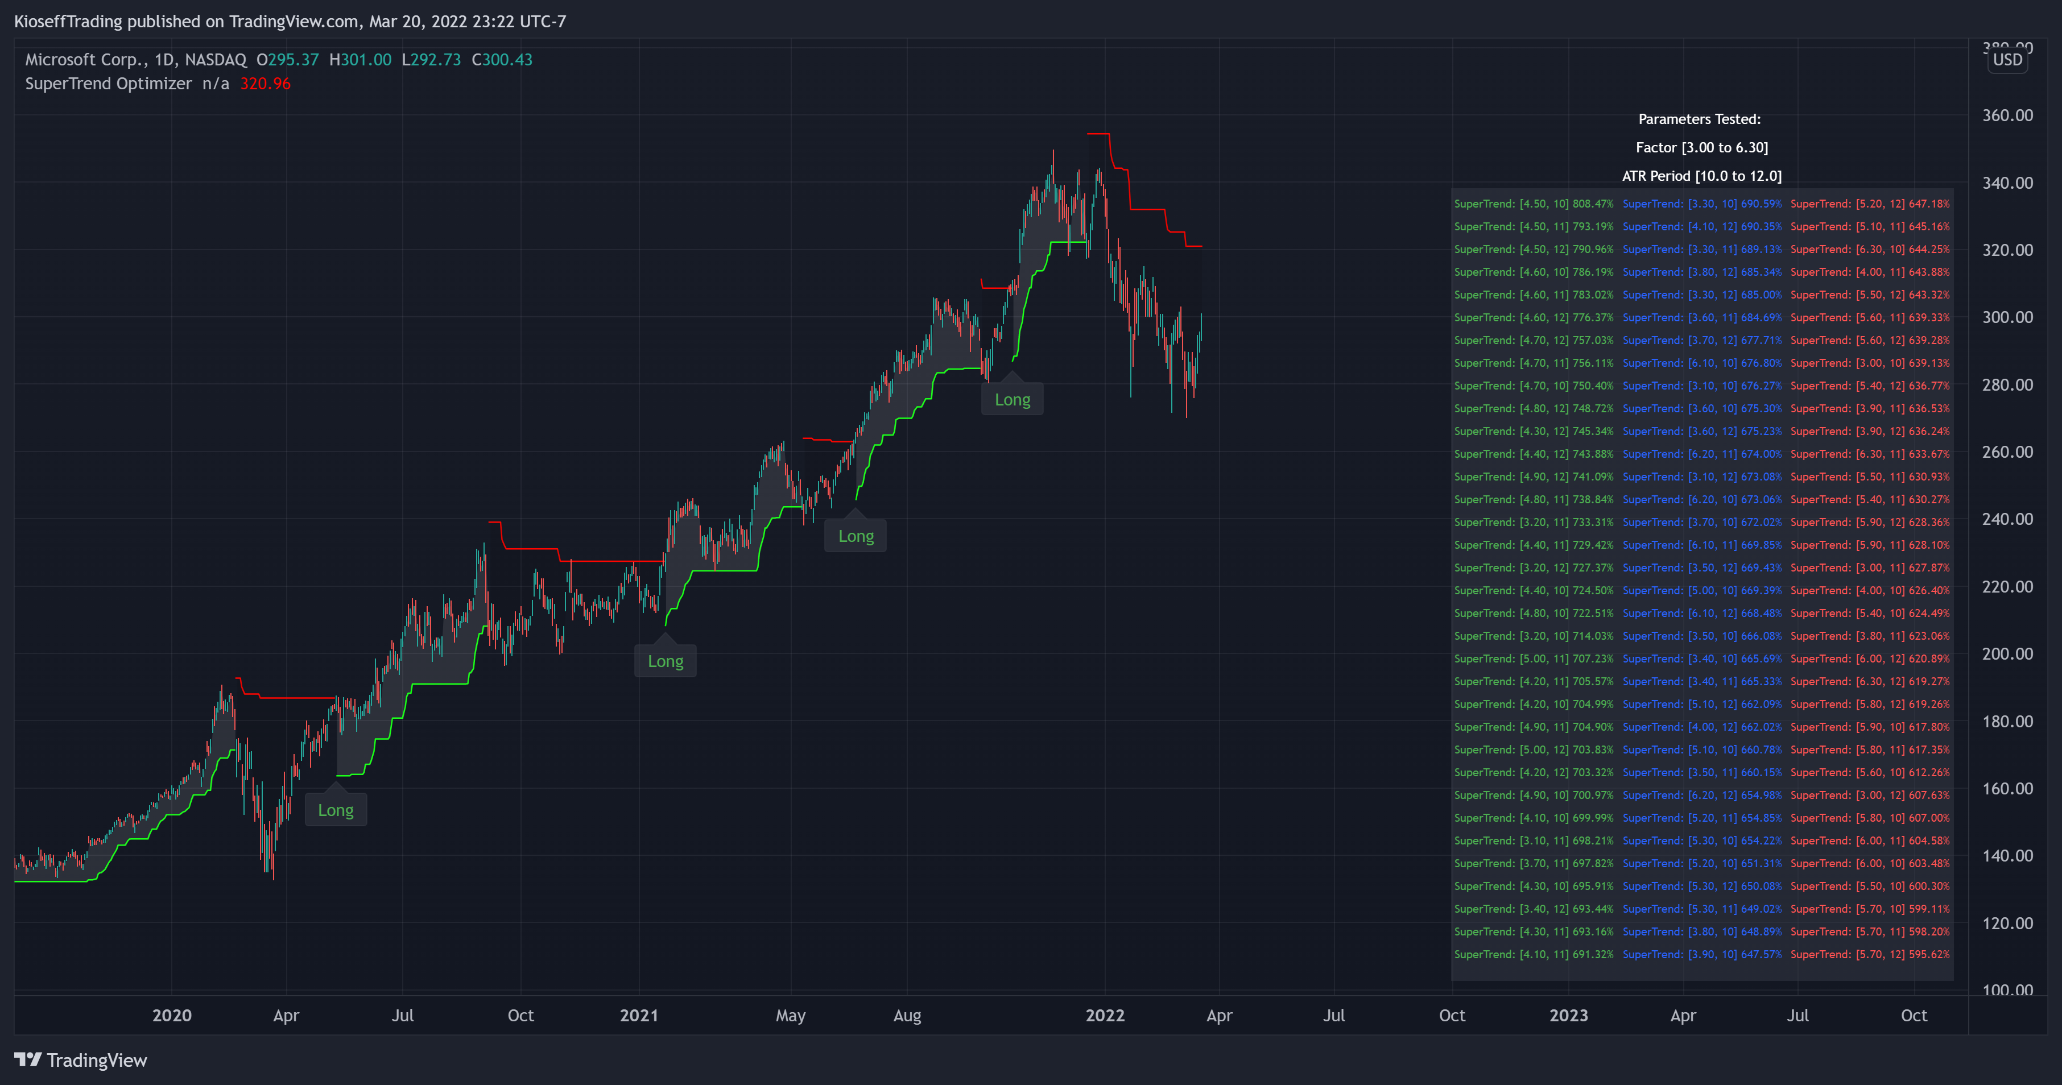Click the 260.00 price axis label
Viewport: 2062px width, 1085px height.
click(x=2007, y=452)
